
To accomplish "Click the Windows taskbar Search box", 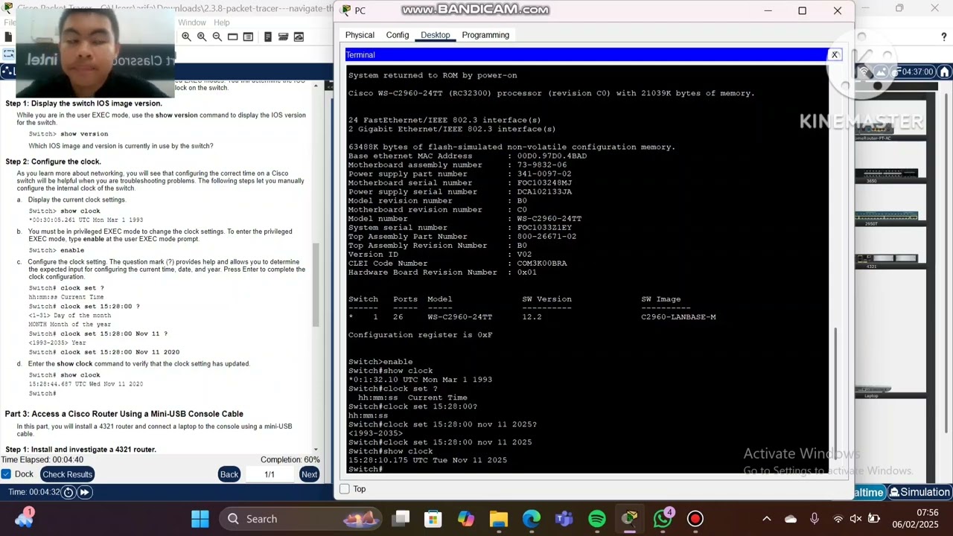I will coord(302,519).
